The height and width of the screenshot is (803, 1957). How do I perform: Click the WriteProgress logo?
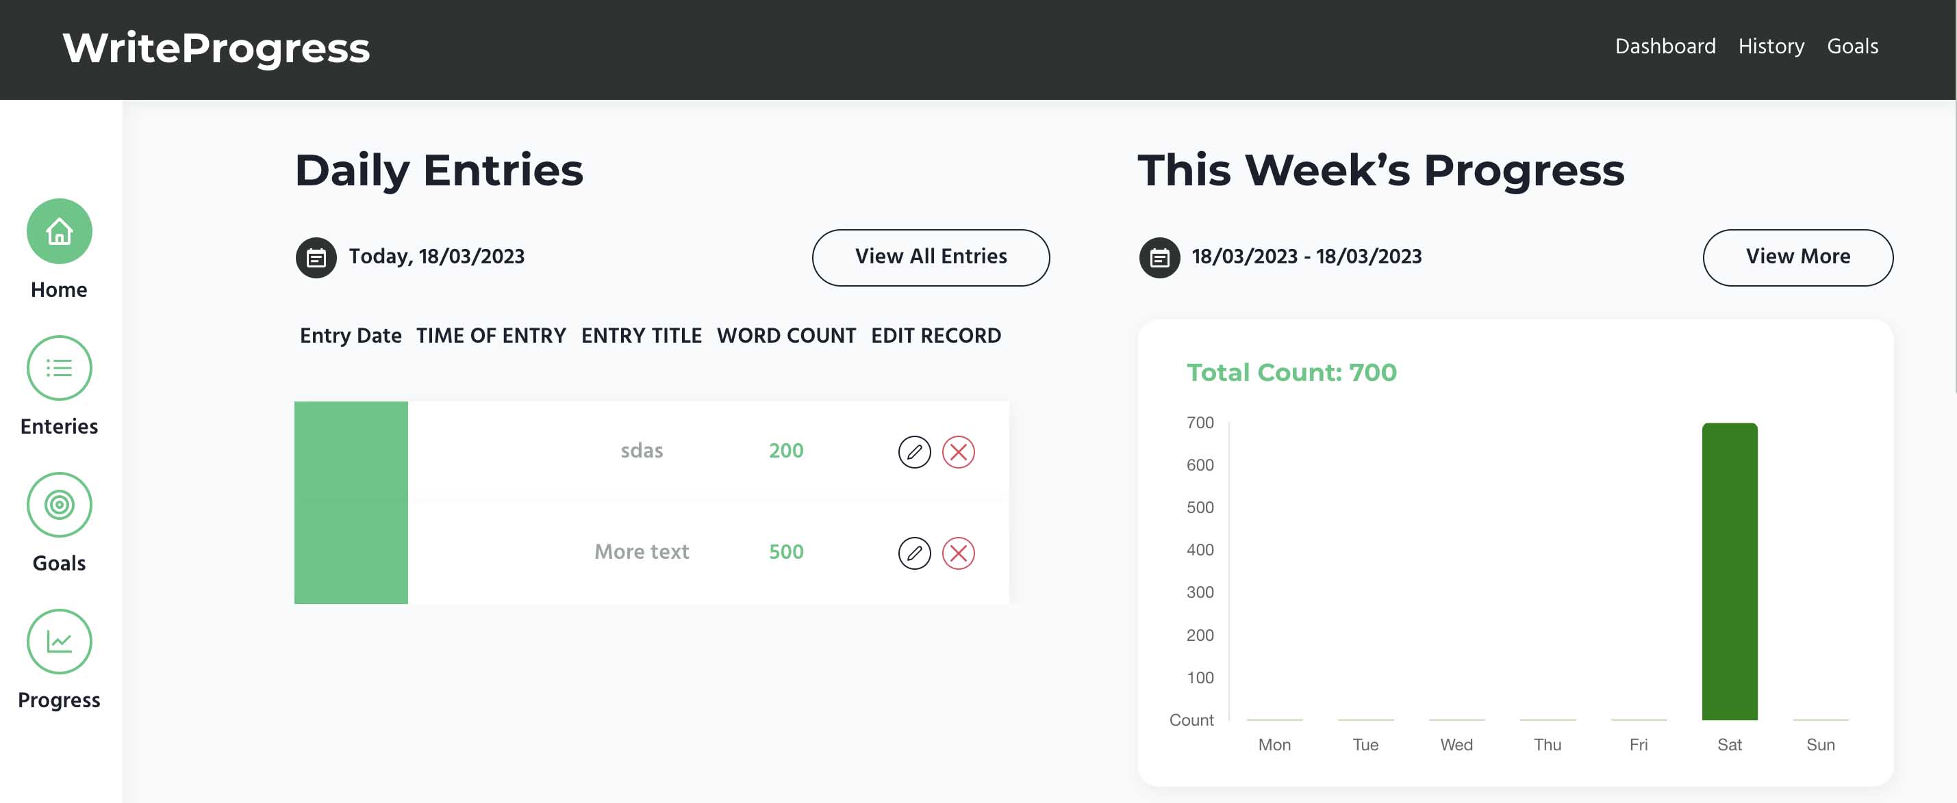click(x=216, y=48)
